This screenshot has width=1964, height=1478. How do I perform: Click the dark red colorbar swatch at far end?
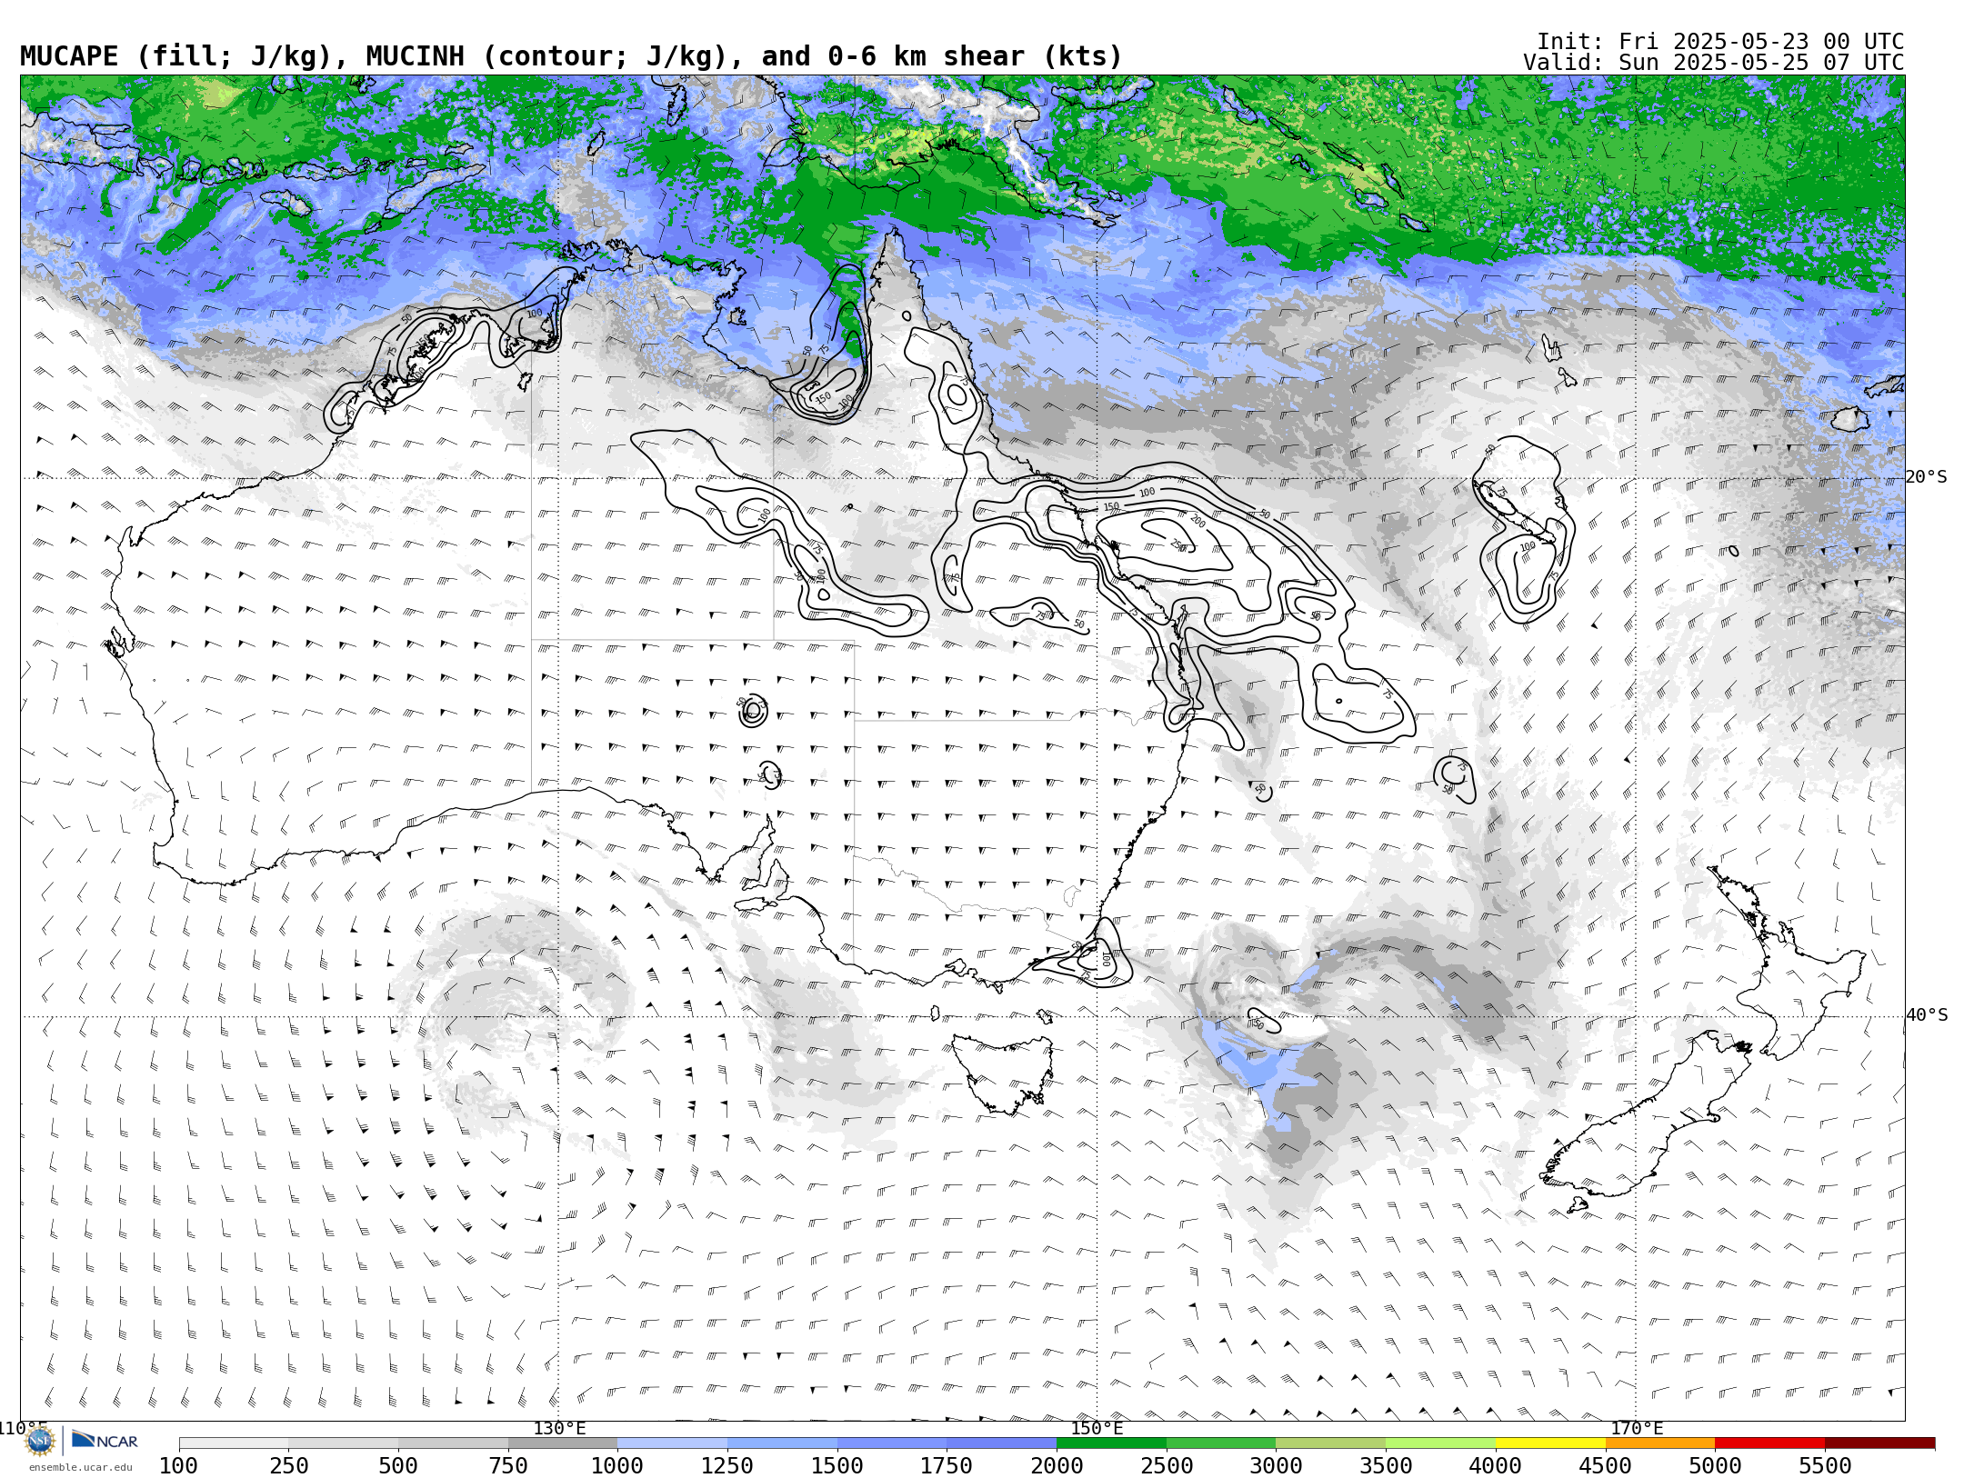click(x=1880, y=1443)
